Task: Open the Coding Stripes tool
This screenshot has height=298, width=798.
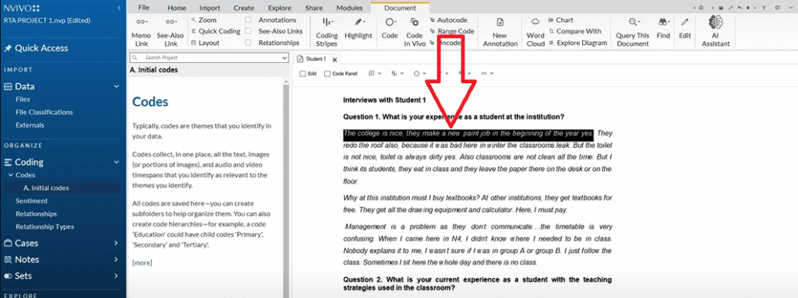Action: pyautogui.click(x=327, y=32)
